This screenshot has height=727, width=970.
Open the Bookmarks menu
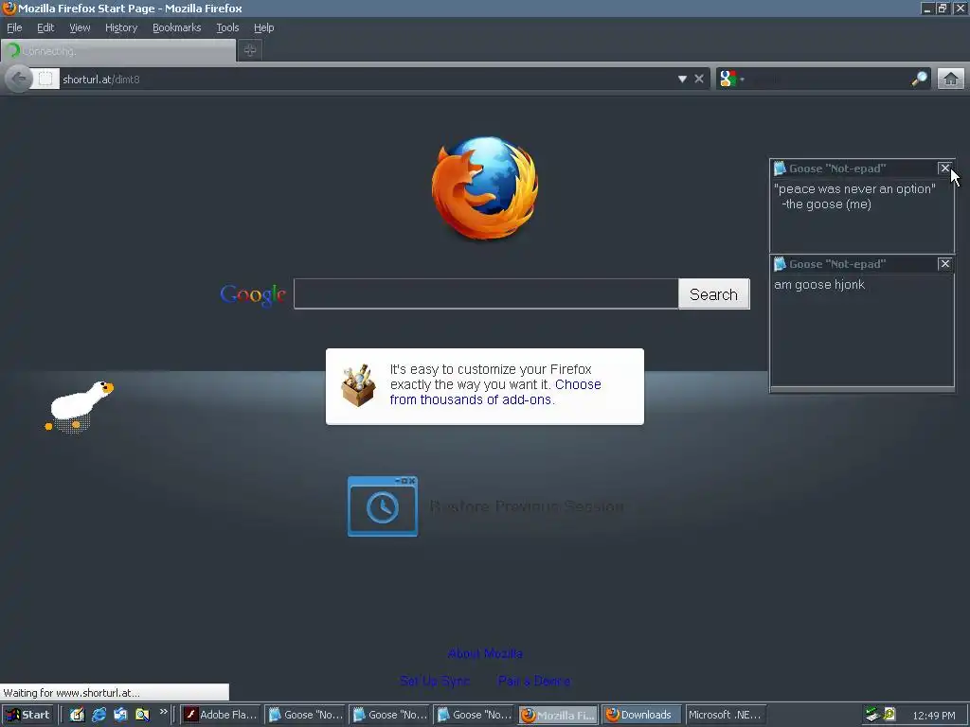[x=177, y=27]
